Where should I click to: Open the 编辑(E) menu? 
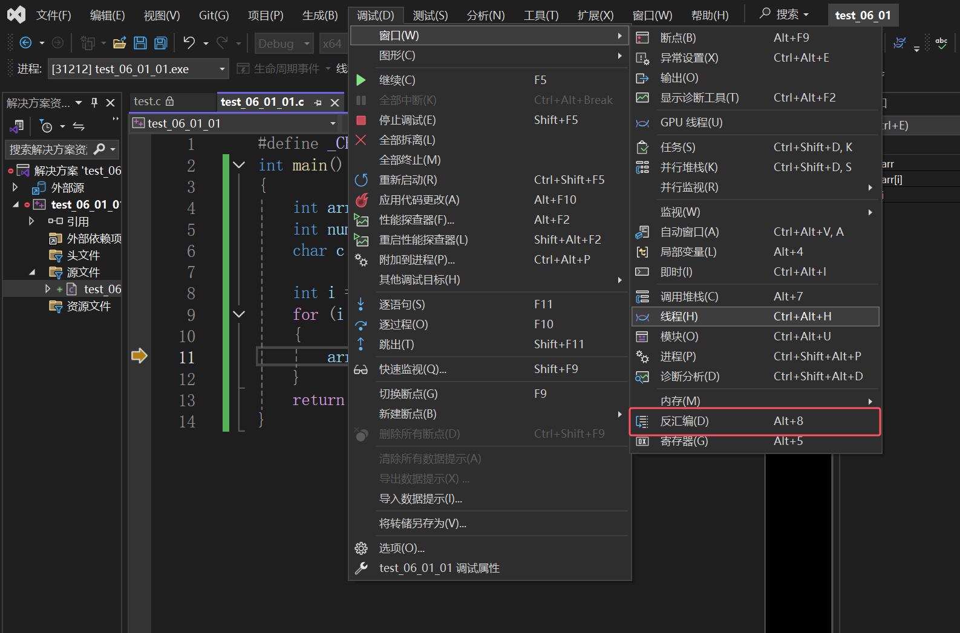(107, 15)
